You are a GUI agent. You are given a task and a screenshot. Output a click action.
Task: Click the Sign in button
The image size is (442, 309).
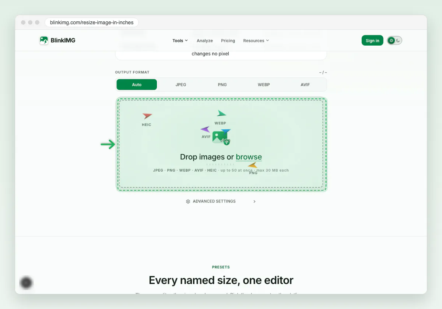coord(372,40)
